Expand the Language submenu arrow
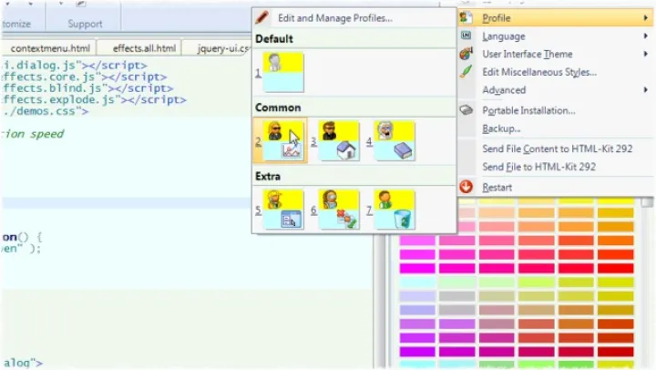Screen dimensions: 656x370 tap(646, 36)
